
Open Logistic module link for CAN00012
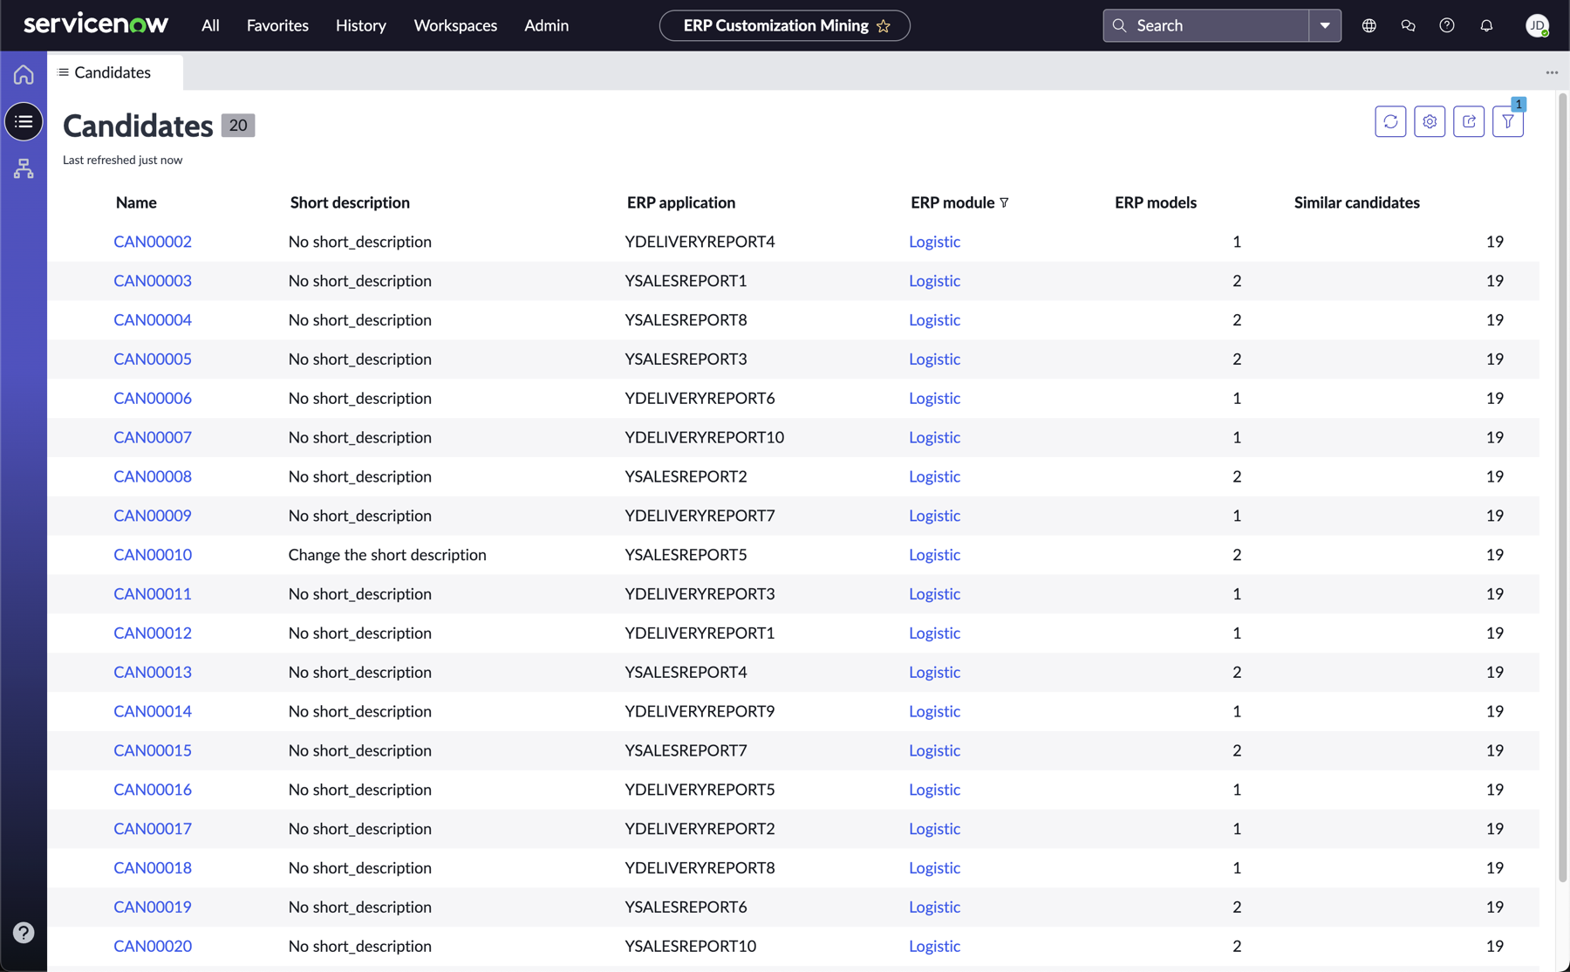coord(934,633)
